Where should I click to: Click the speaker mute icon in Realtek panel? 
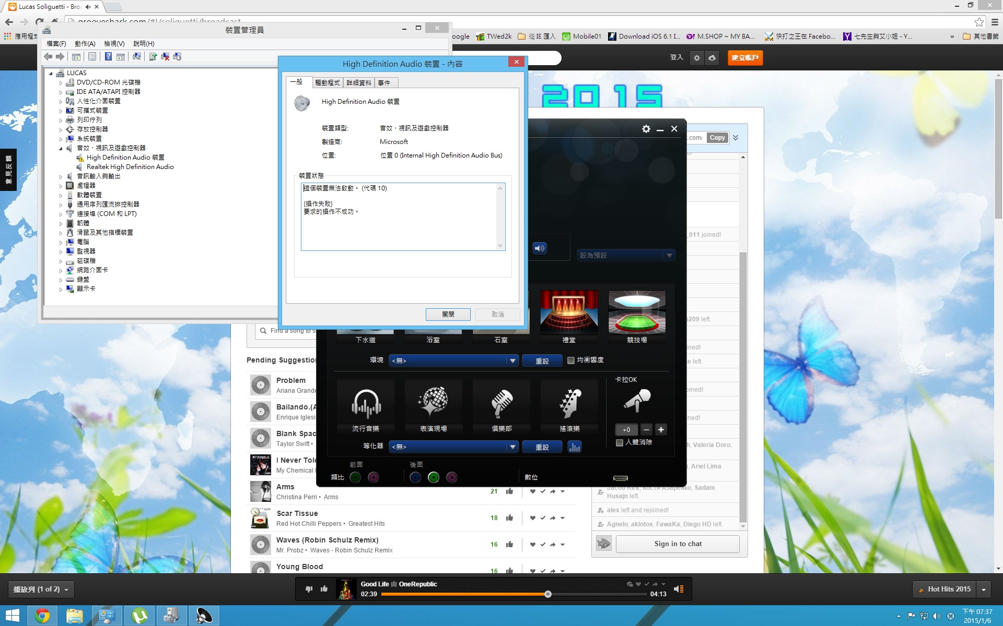[x=540, y=248]
